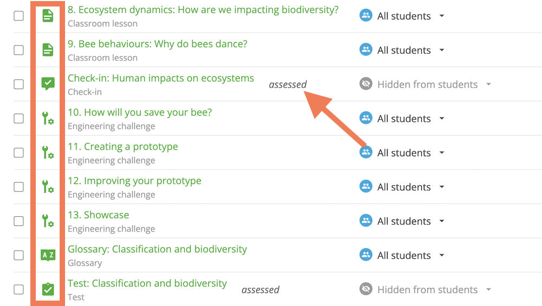Check the box next to Test: Classification and biodiversity
The image size is (542, 306).
18,289
